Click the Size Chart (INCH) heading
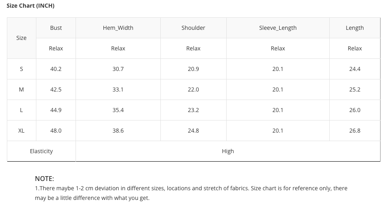 pos(31,6)
